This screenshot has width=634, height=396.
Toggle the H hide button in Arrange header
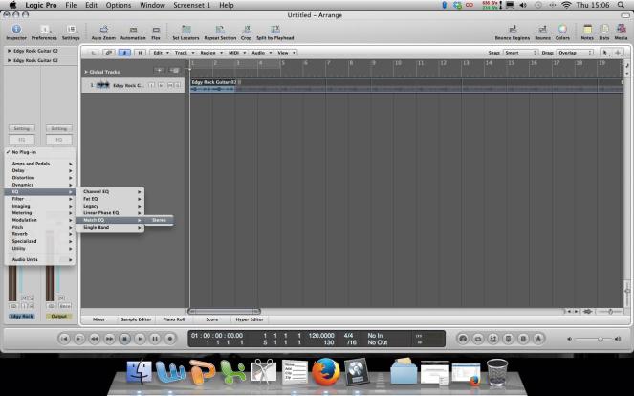tap(140, 52)
